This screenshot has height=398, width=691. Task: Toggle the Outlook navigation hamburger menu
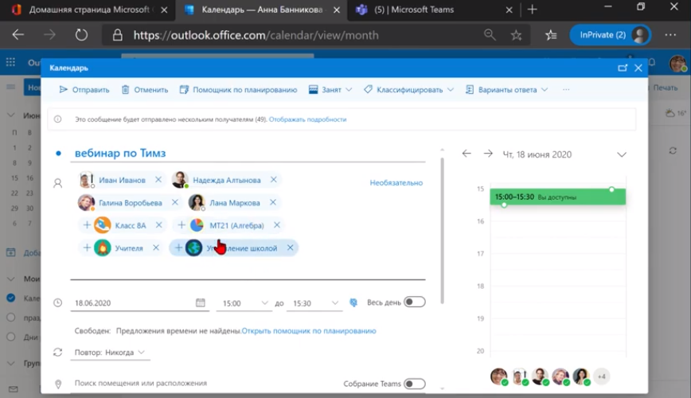point(10,88)
